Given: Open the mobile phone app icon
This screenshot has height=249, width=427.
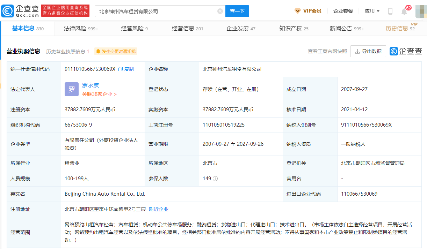Looking at the screenshot, I should tap(390, 11).
